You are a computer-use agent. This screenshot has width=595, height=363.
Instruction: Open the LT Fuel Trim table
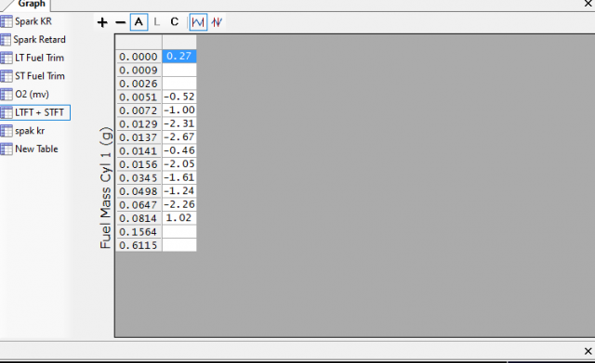coord(39,58)
